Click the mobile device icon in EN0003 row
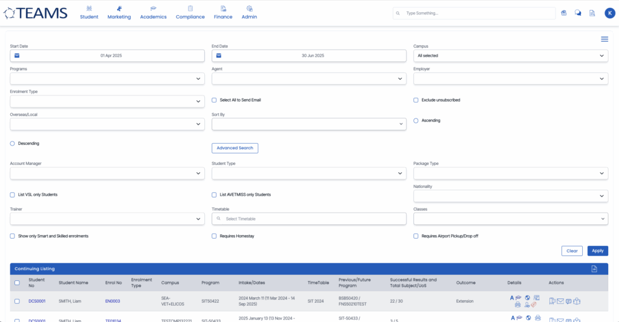This screenshot has height=322, width=619. tap(553, 301)
